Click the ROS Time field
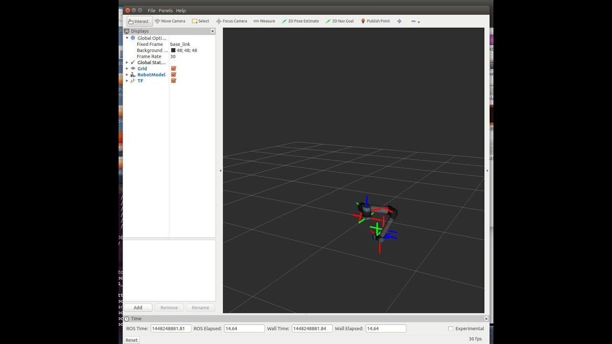612x344 pixels. (x=171, y=329)
